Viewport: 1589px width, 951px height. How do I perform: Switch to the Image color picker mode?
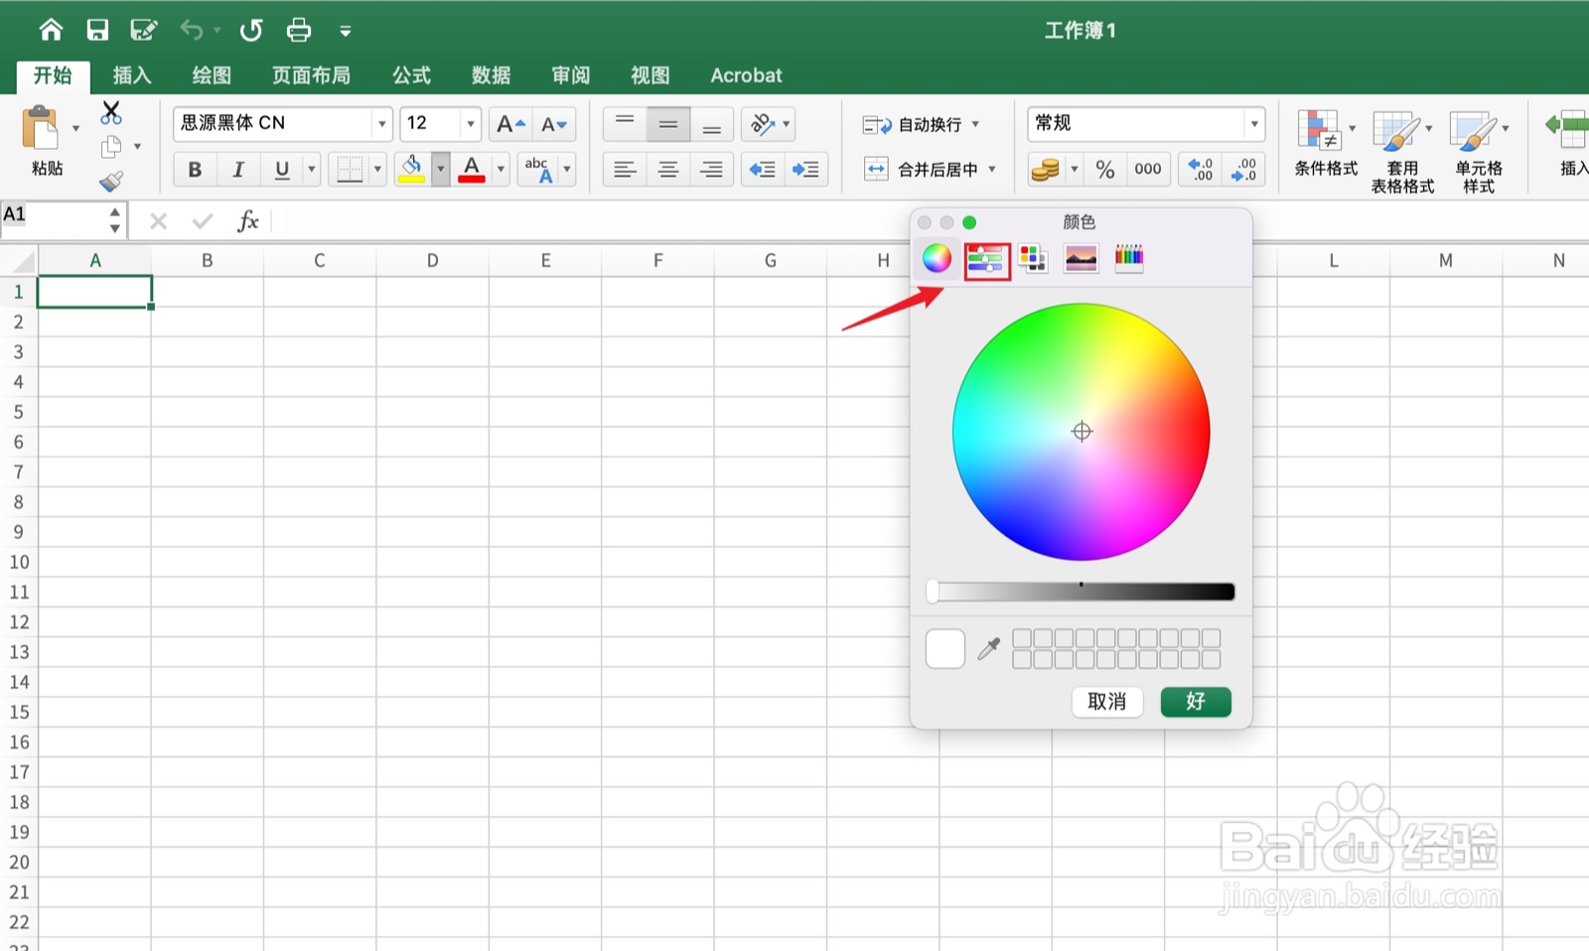click(x=1081, y=258)
